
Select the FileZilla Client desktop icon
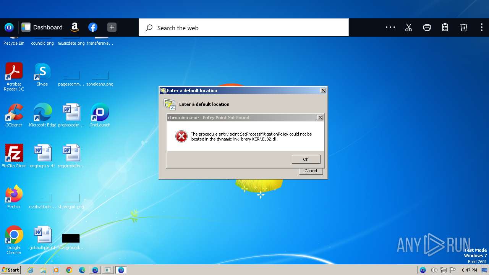click(x=14, y=156)
